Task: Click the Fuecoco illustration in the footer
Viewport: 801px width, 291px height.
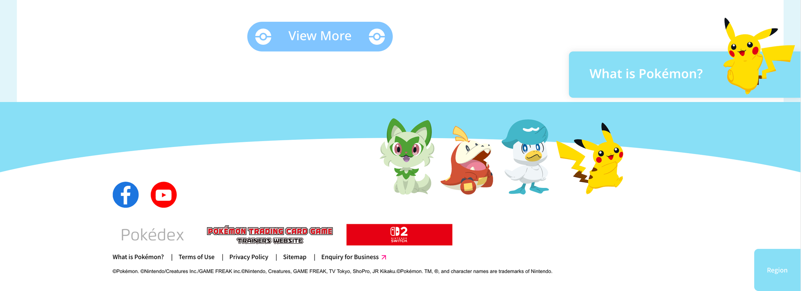Action: [467, 161]
